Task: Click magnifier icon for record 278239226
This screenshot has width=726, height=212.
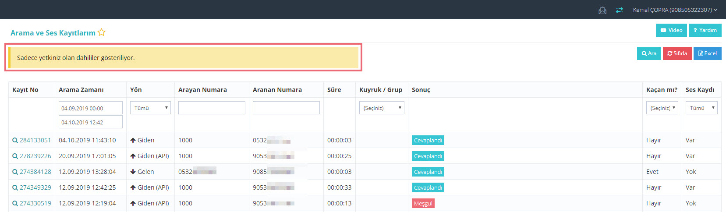Action: click(15, 156)
